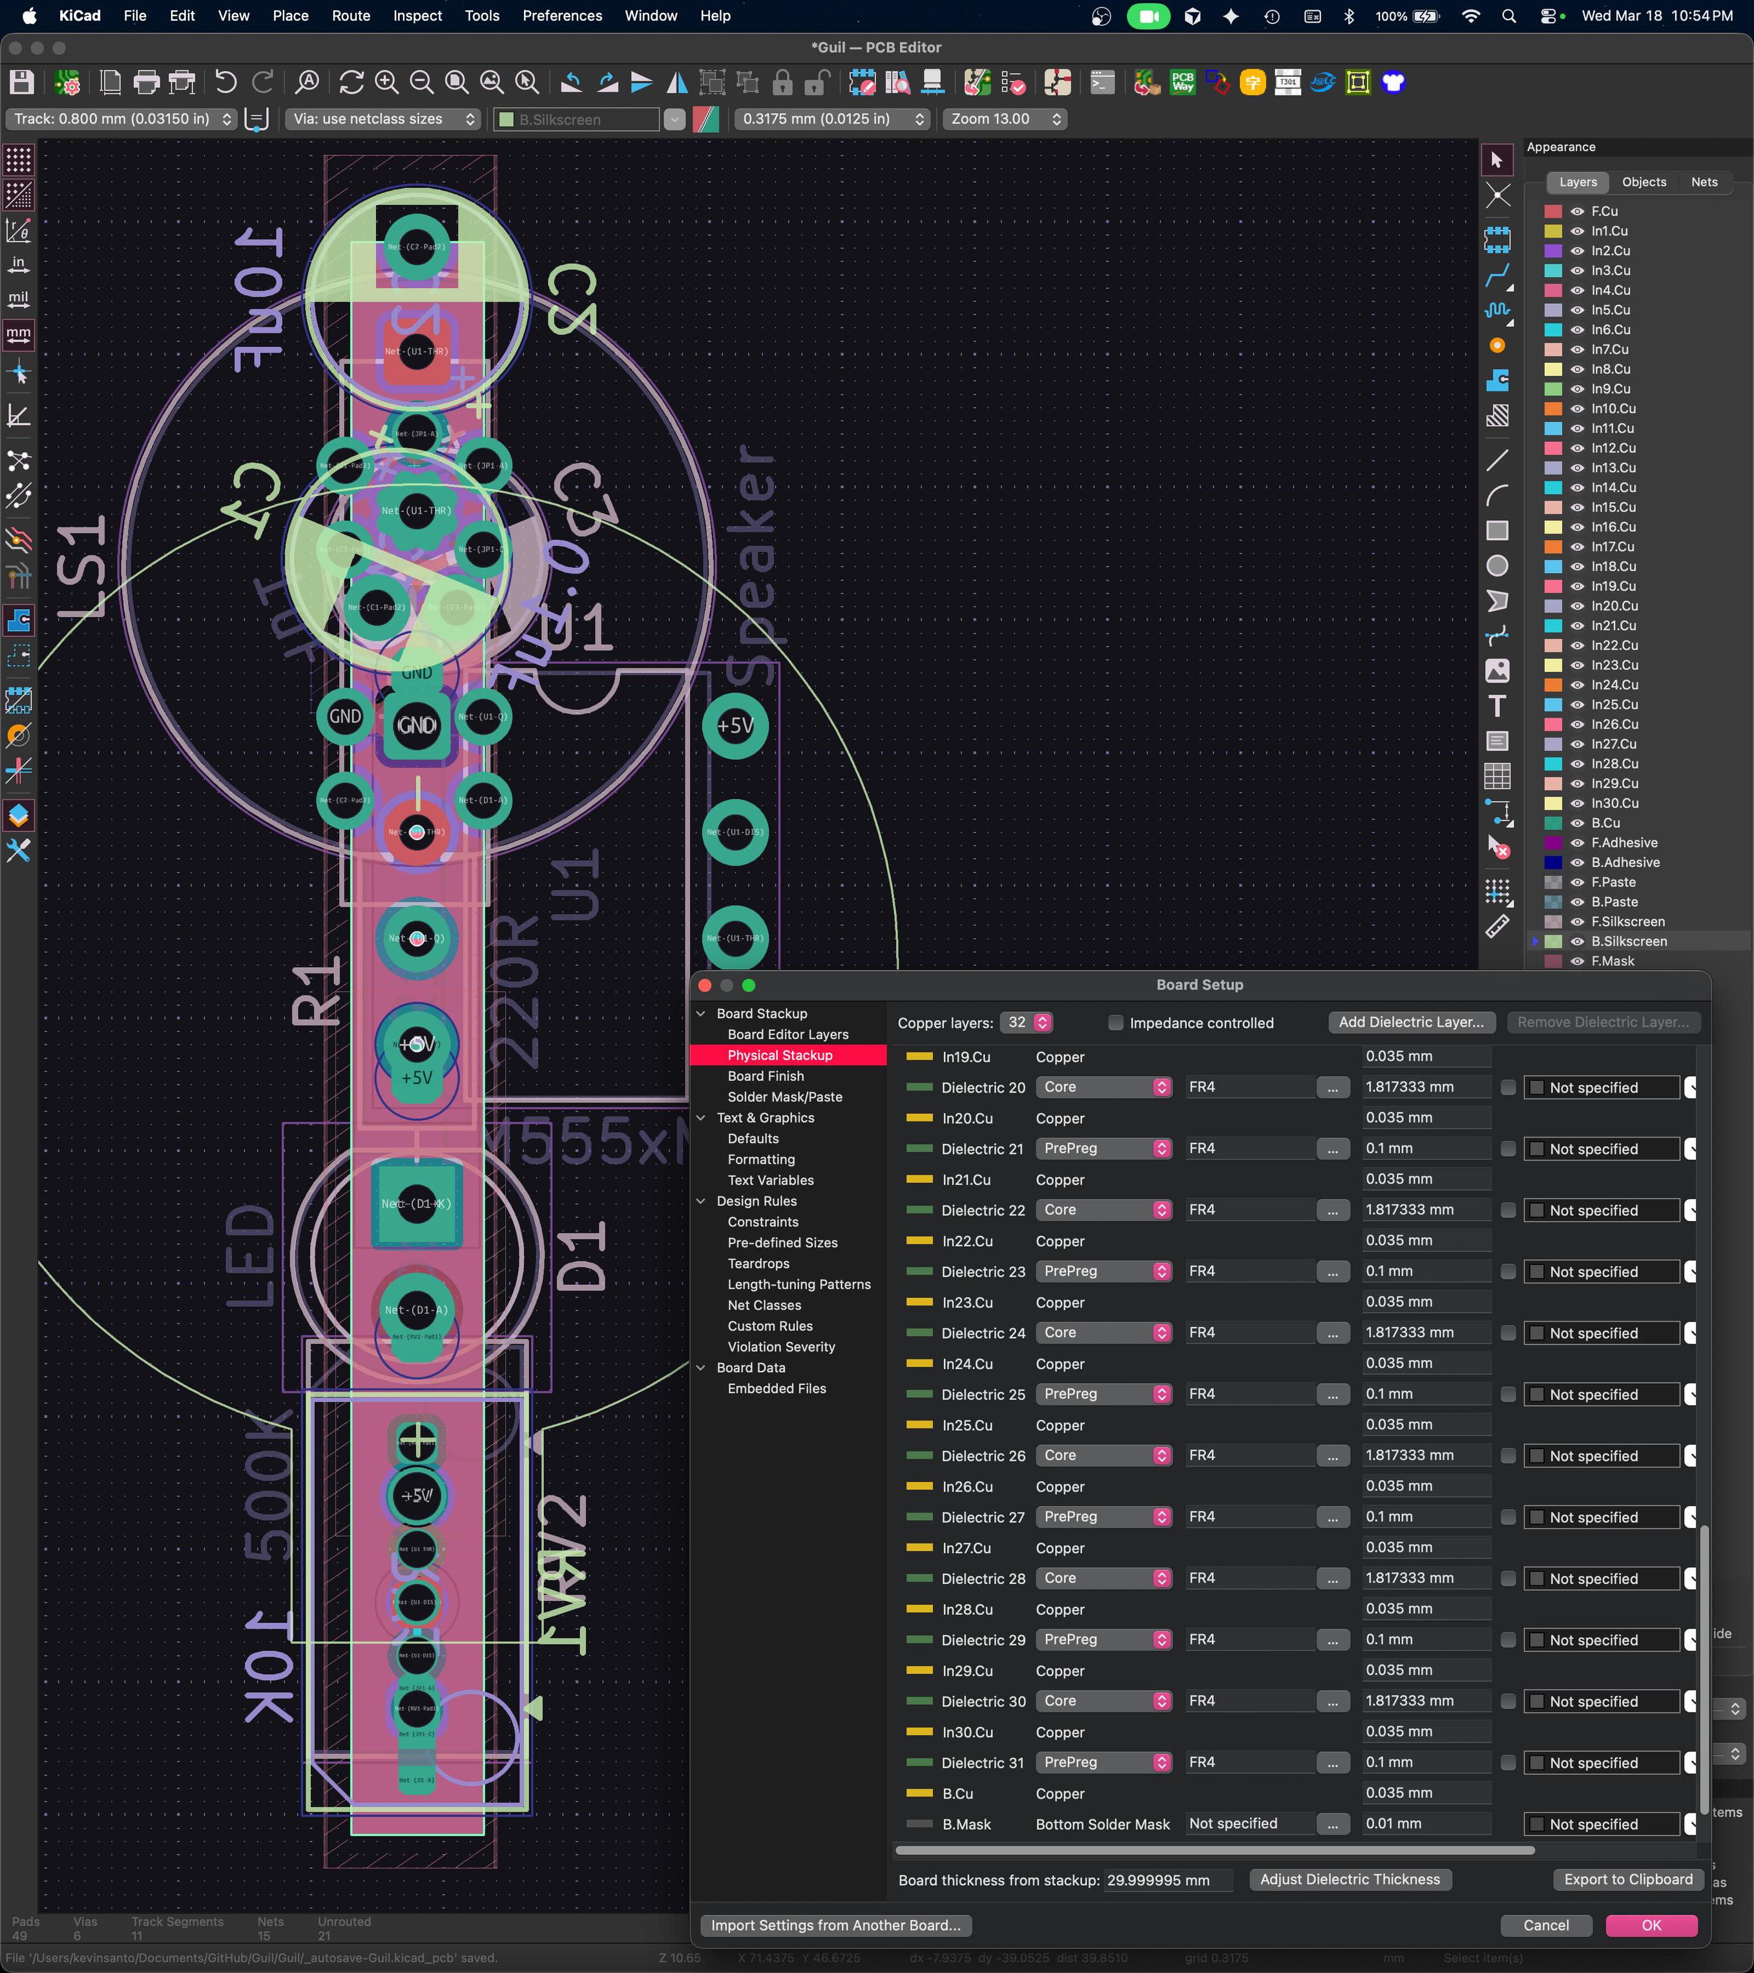Toggle visibility of F.Silkscreen layer

[x=1578, y=922]
